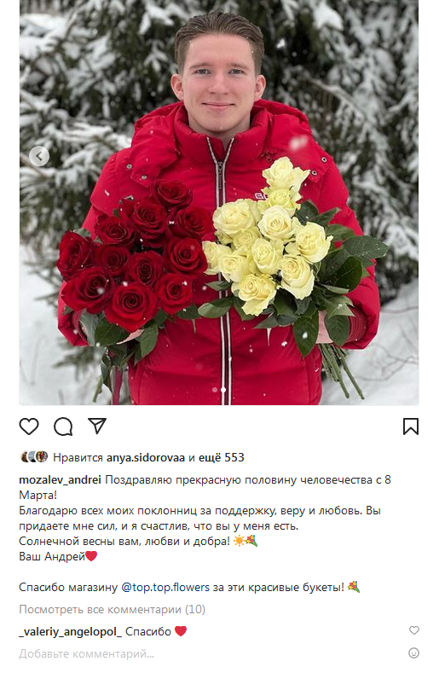Share the post with the paper plane icon
The image size is (439, 673).
click(x=97, y=426)
